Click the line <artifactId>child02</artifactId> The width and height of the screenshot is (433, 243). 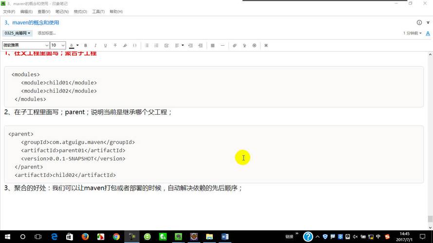coord(65,175)
